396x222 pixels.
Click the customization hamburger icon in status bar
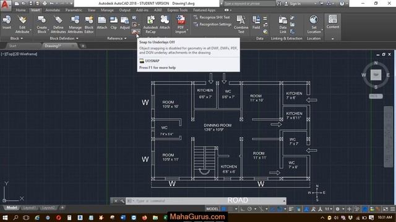(392, 209)
